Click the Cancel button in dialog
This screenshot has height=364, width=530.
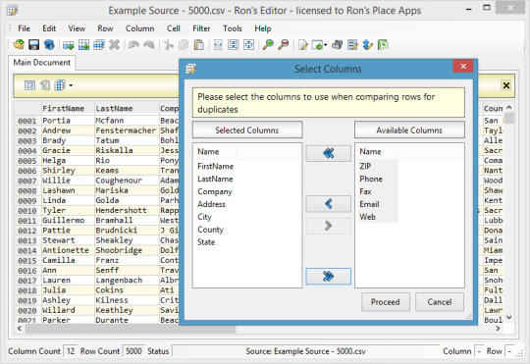[x=440, y=302]
